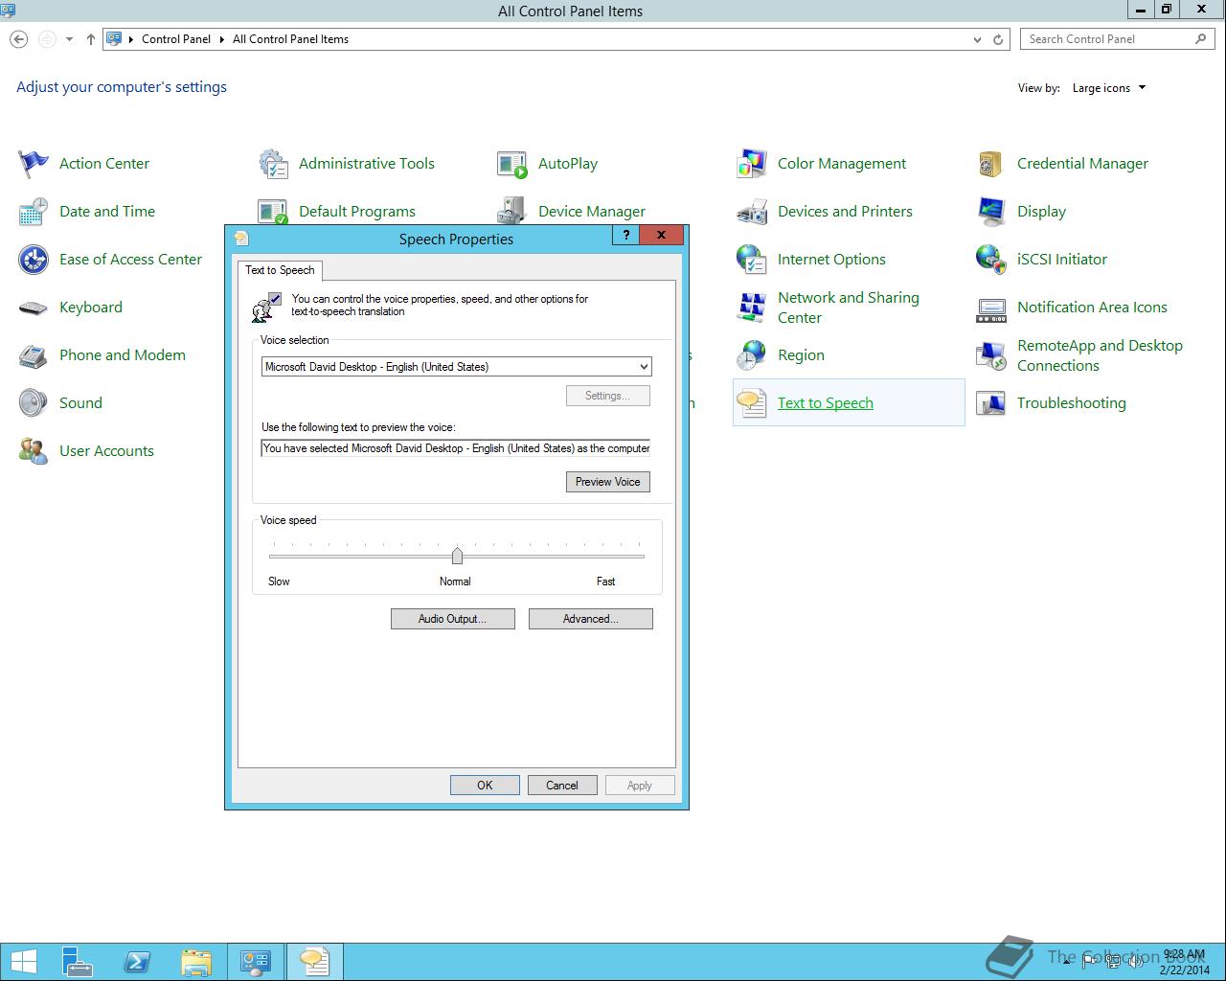
Task: Click the Control Panel breadcrumb
Action: (176, 39)
